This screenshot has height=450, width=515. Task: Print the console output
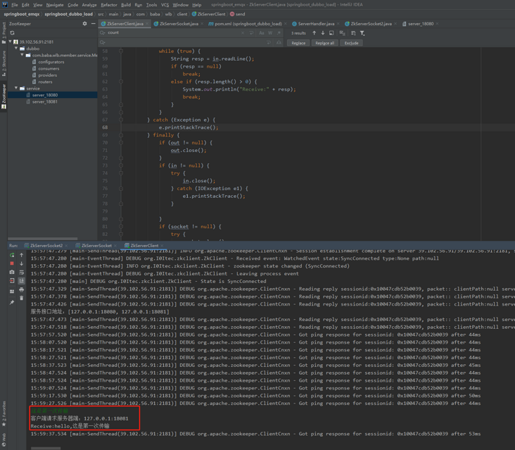(21, 289)
